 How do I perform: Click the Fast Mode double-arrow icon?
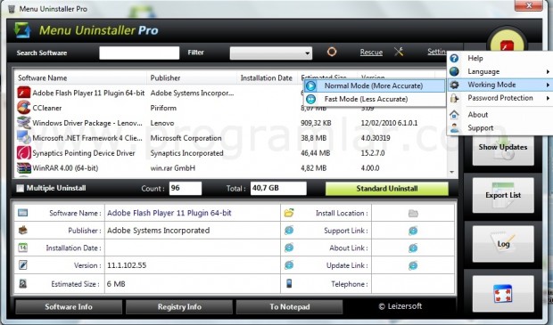pos(310,99)
